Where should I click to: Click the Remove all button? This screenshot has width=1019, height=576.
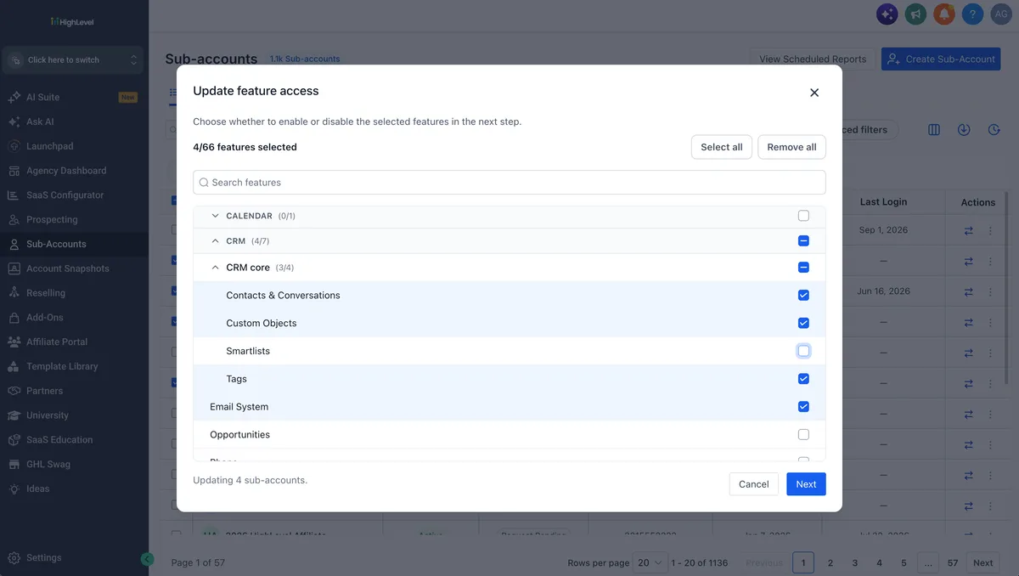[791, 147]
